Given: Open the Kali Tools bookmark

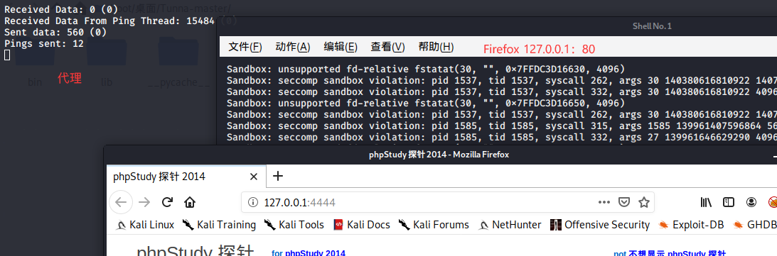Looking at the screenshot, I should (294, 225).
